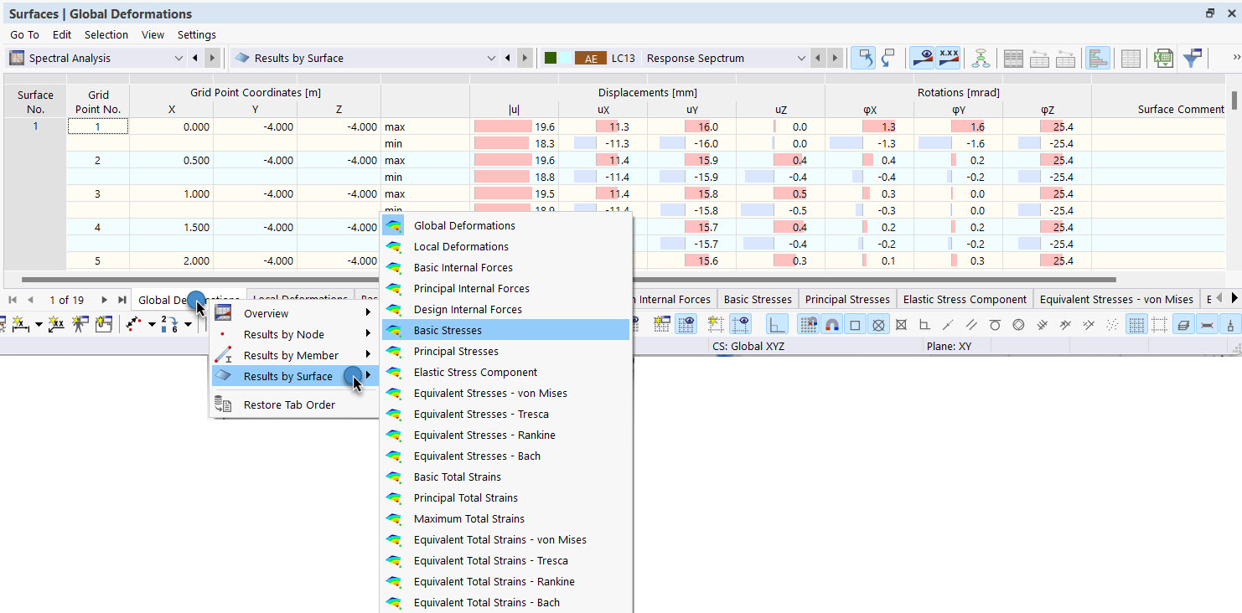Open the Spectral Analysis dropdown
Screen dimensions: 1242x613
(179, 58)
